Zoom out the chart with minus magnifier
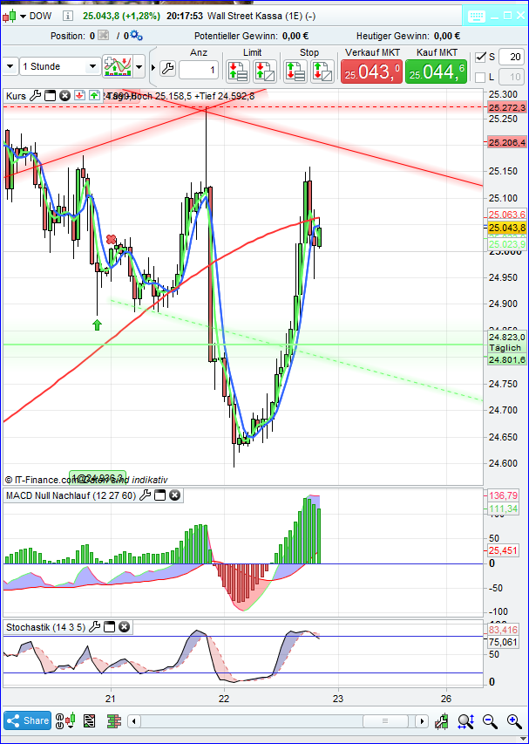 click(x=490, y=721)
